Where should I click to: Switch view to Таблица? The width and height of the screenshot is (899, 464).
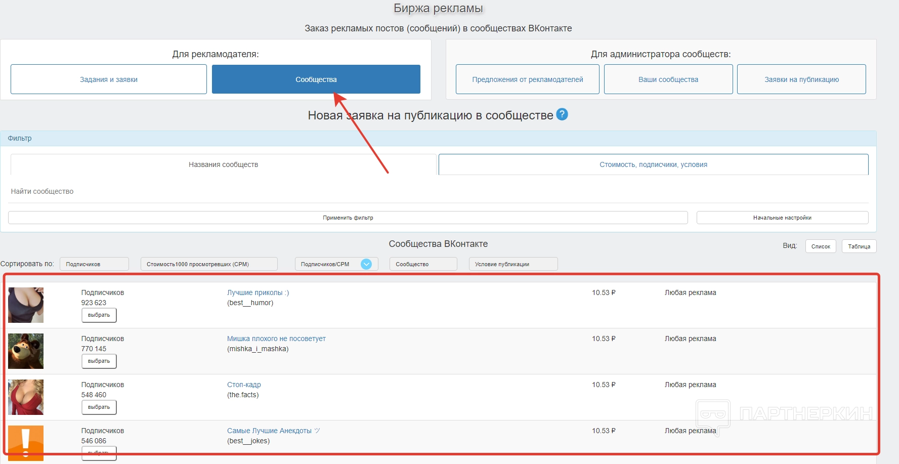tap(859, 246)
